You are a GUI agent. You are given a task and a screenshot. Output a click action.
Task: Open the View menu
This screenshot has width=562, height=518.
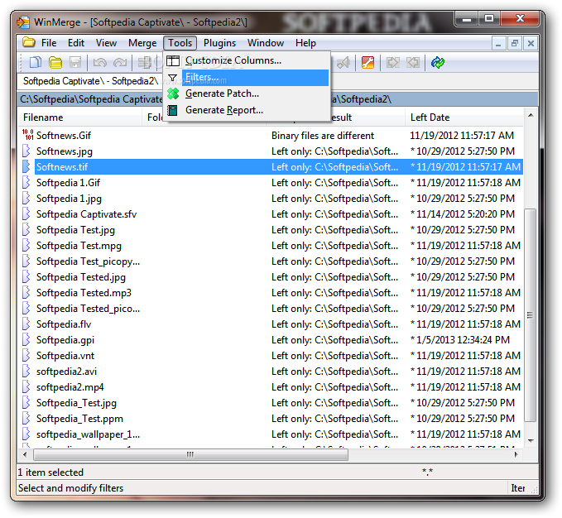106,43
